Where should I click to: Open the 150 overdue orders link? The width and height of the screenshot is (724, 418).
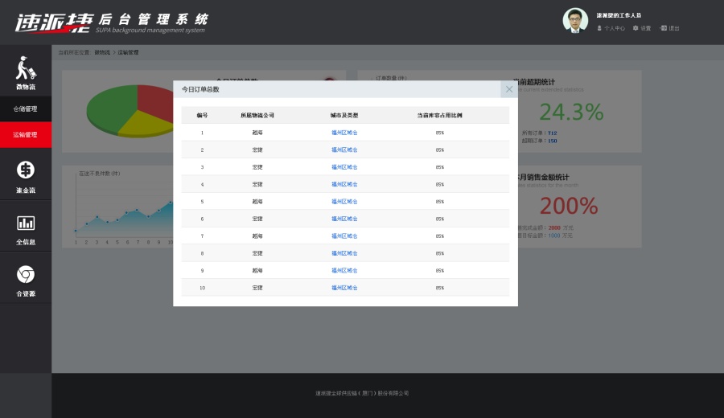(552, 141)
